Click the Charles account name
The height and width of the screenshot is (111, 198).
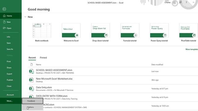[x=167, y=2]
